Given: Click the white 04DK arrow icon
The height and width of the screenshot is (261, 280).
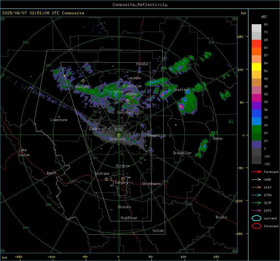Looking at the screenshot, I should pyautogui.click(x=256, y=180).
